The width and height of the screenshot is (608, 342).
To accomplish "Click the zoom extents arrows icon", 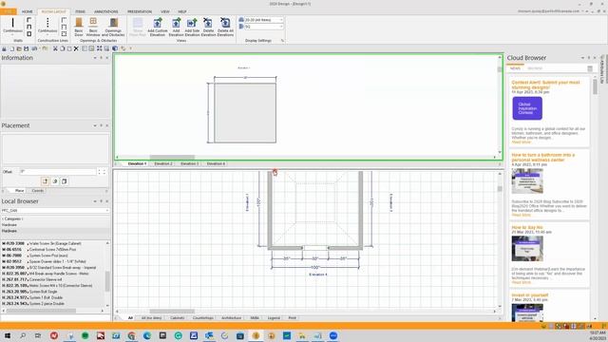I will 99,48.
